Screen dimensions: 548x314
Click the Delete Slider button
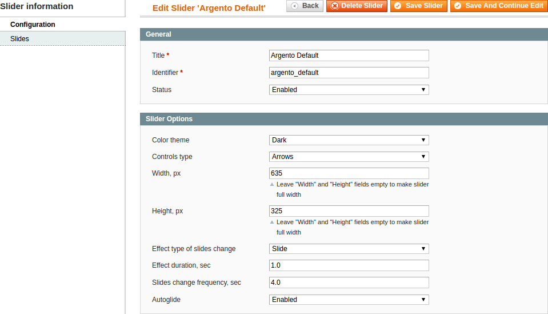357,6
